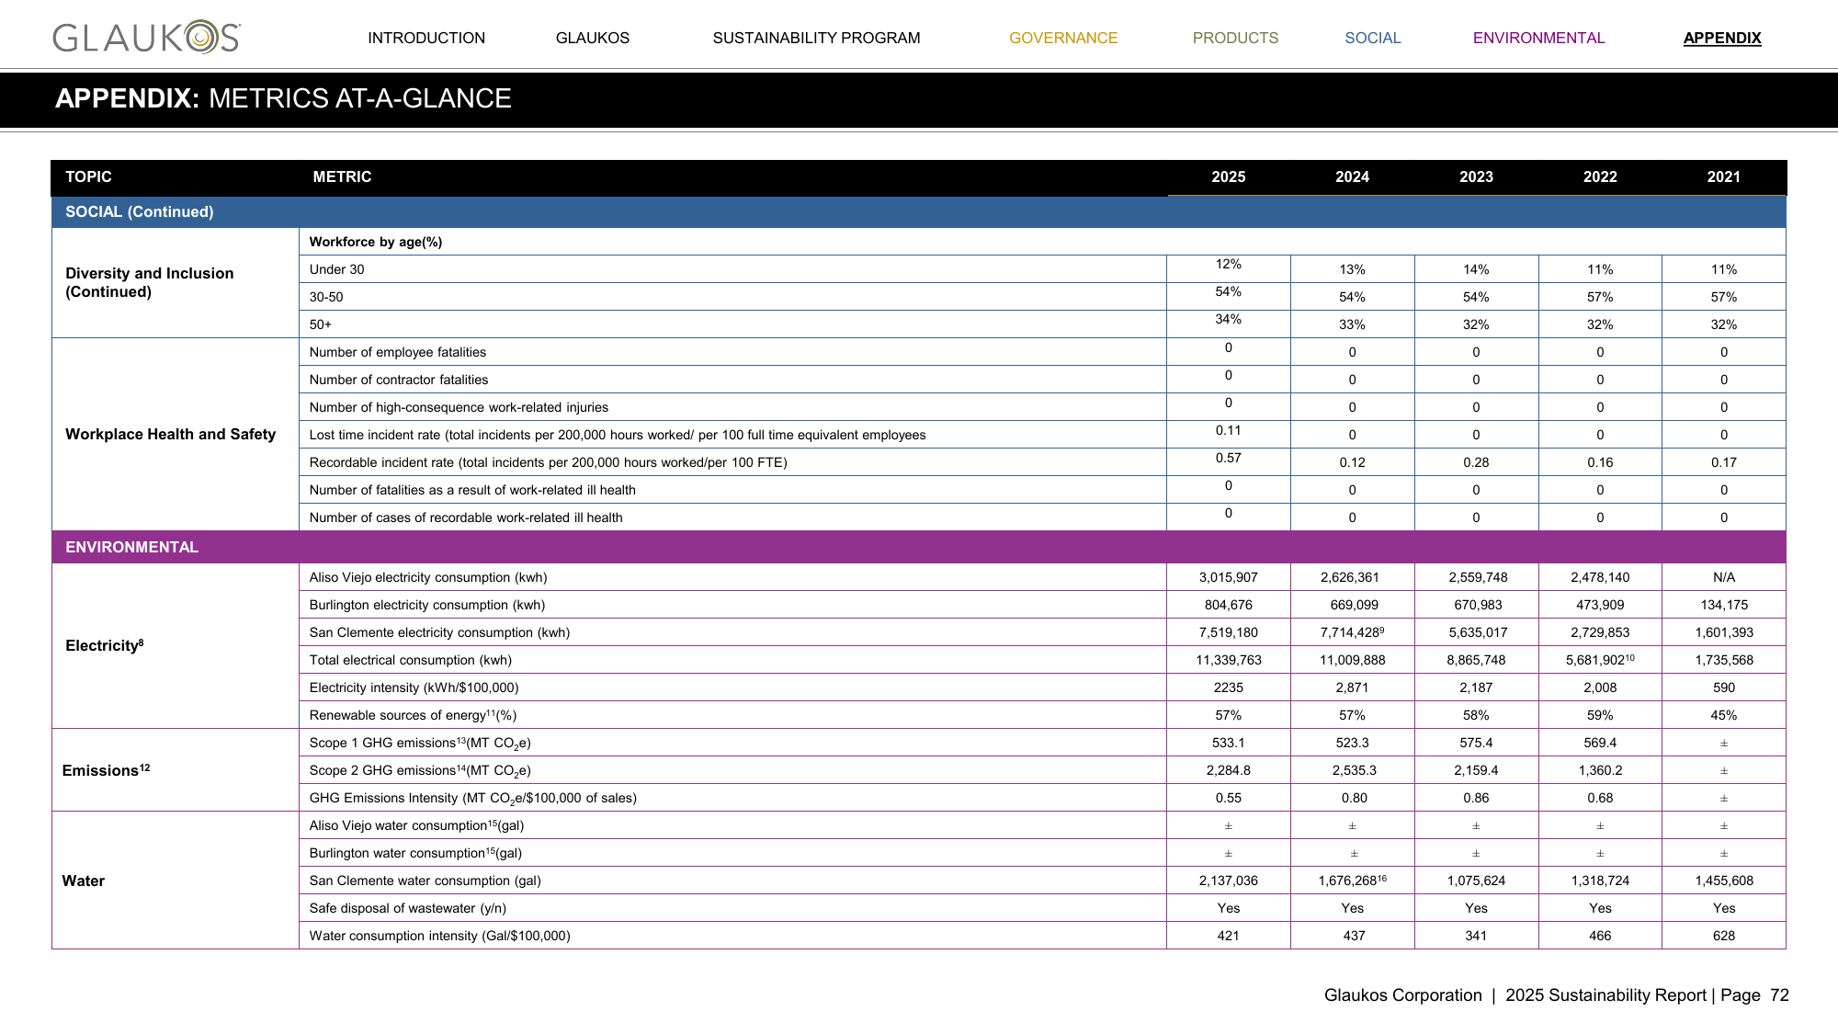Switch to the Governance tab
Viewport: 1838px width, 1034px height.
pos(1063,38)
